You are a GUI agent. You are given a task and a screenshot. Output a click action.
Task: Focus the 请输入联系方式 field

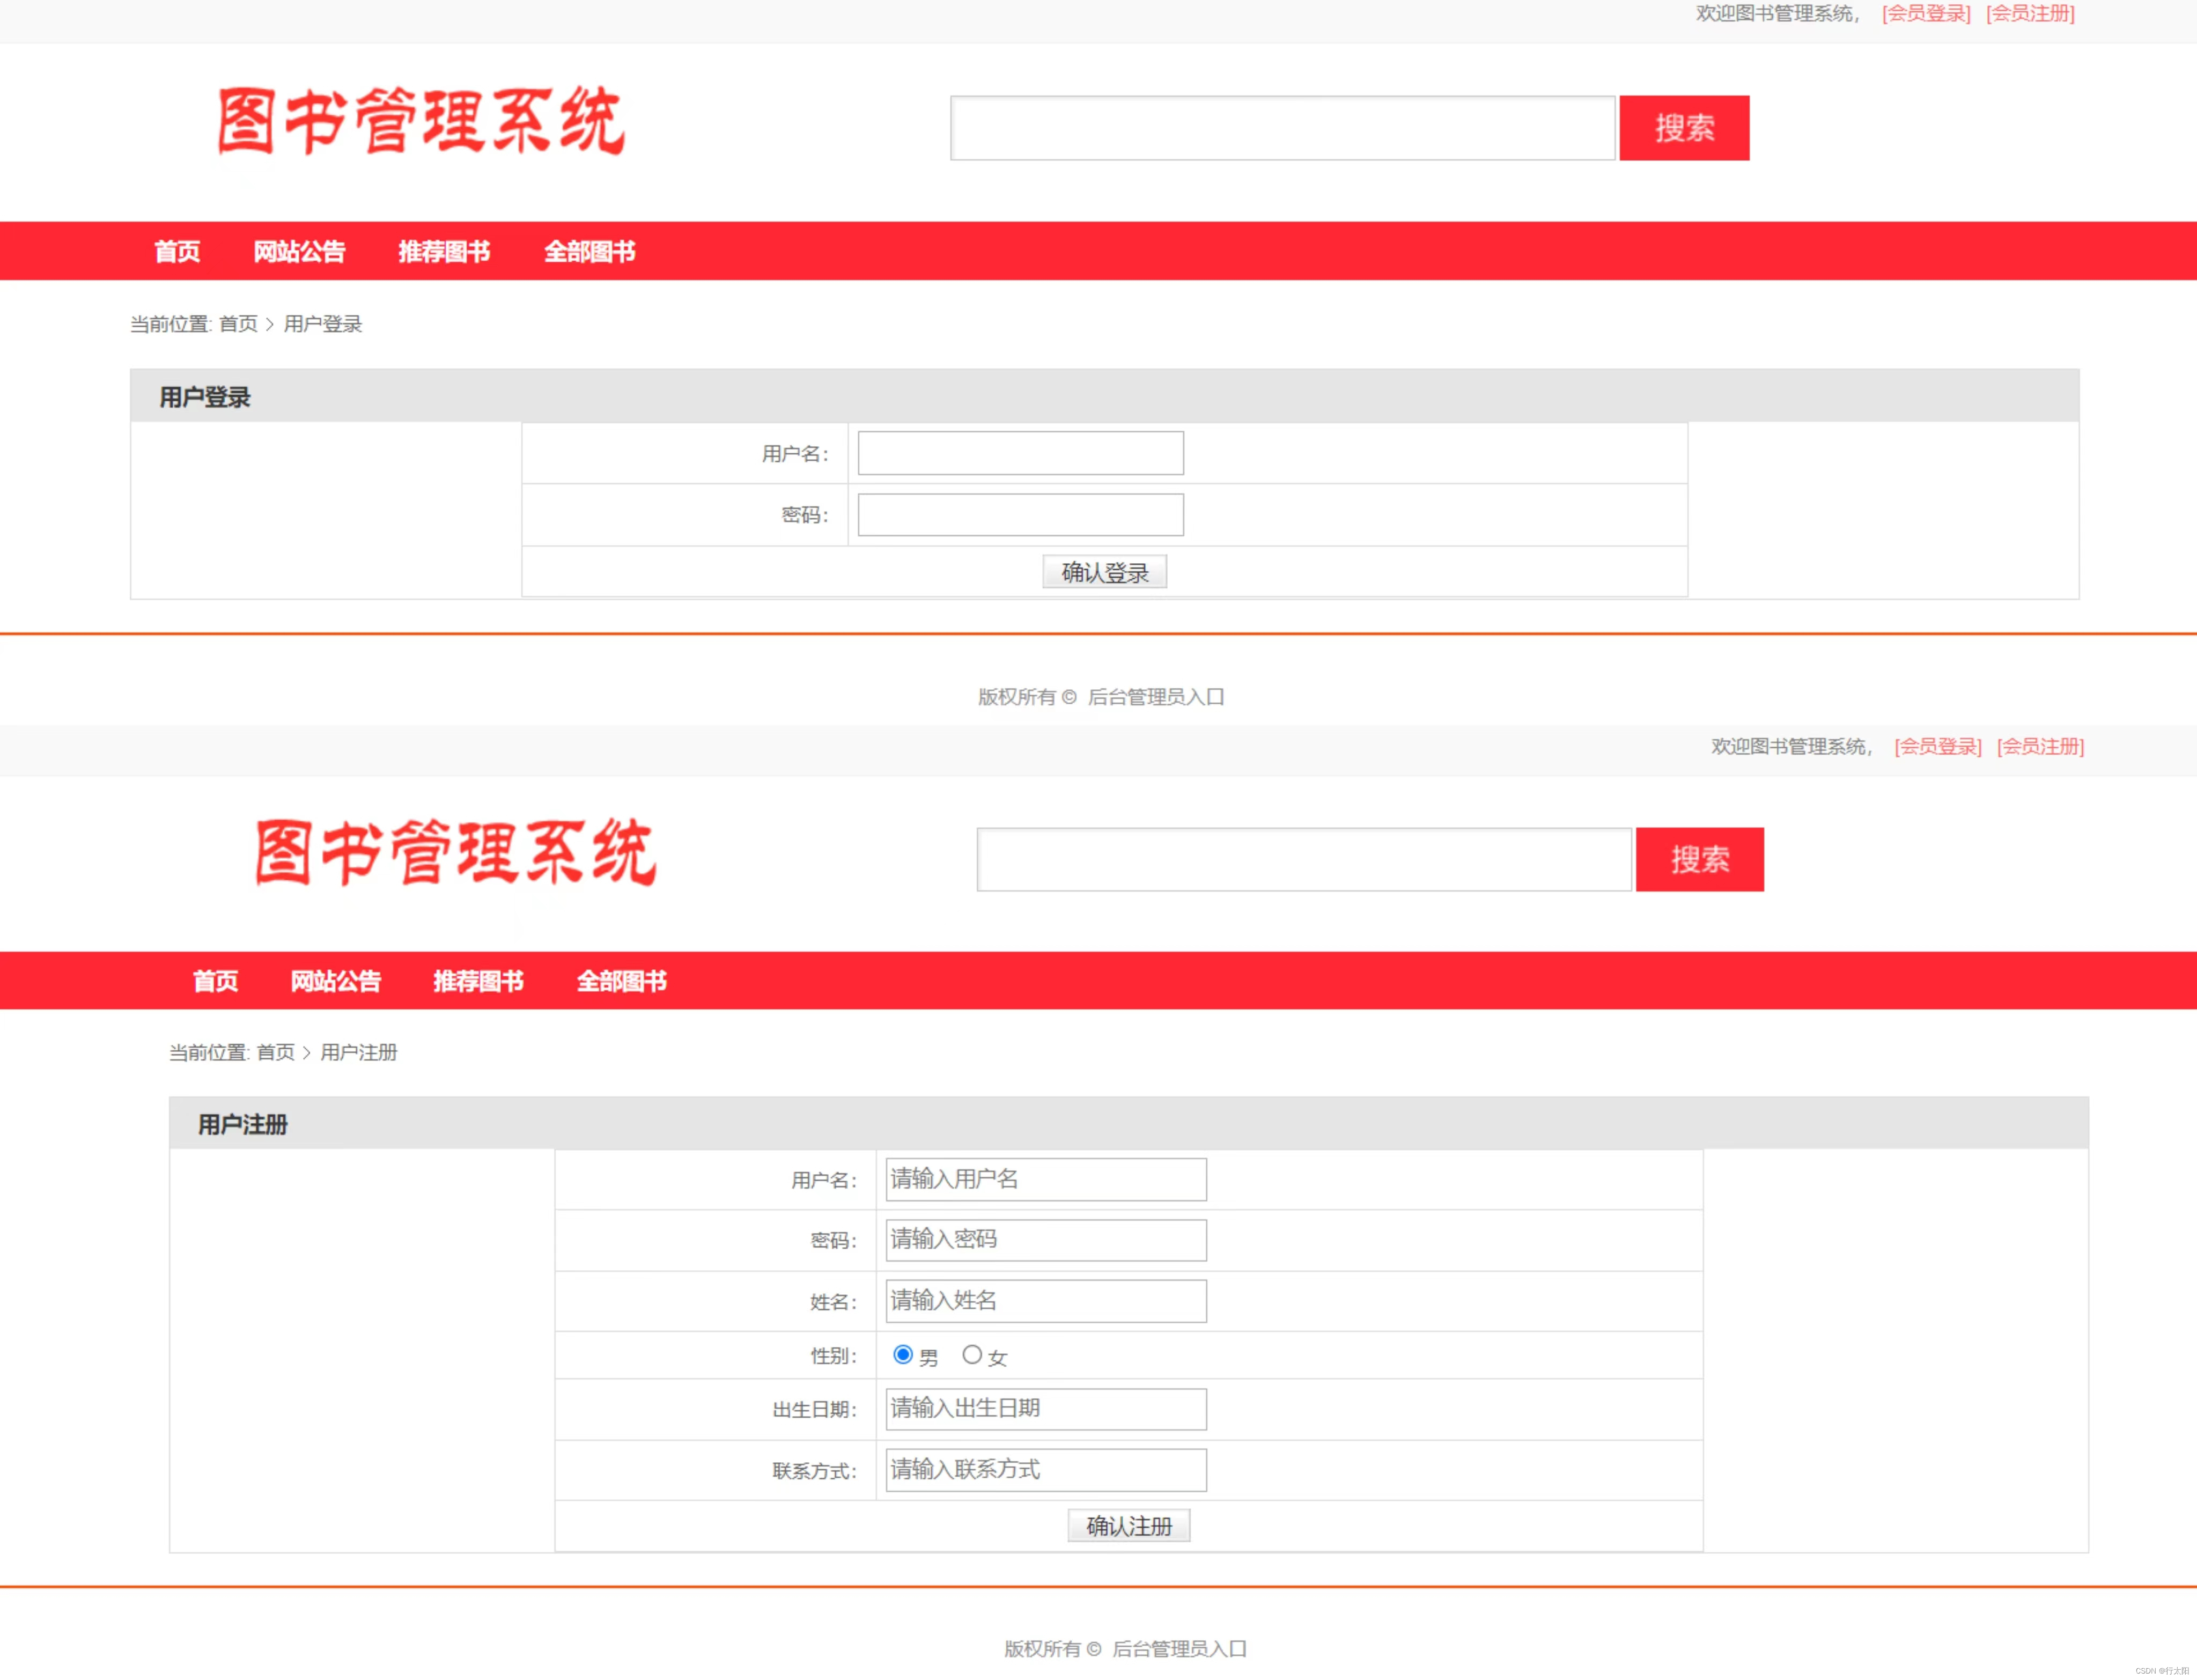tap(1046, 1470)
